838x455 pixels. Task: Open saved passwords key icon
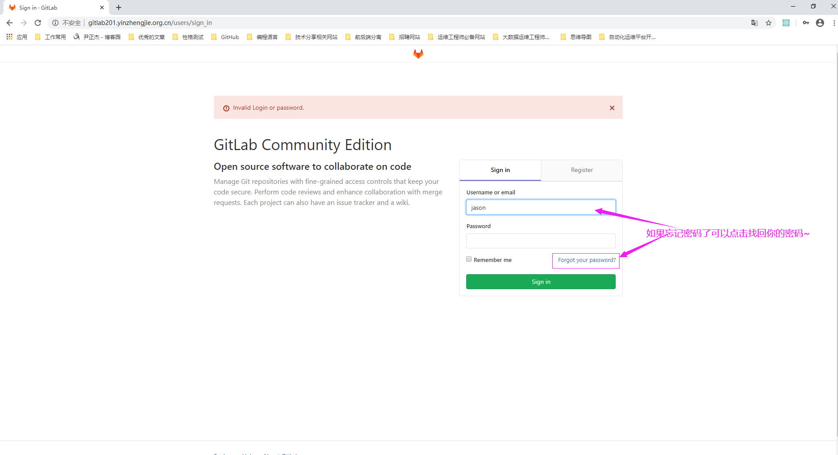pyautogui.click(x=805, y=23)
